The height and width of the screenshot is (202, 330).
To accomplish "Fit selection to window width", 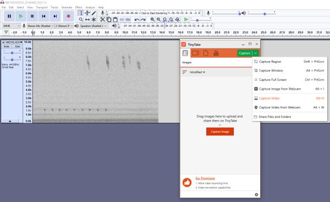I will point(165,20).
